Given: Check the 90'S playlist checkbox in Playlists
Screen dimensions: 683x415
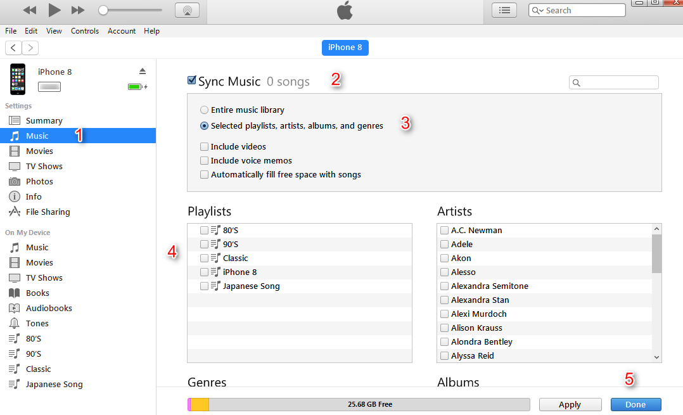Looking at the screenshot, I should [x=204, y=245].
